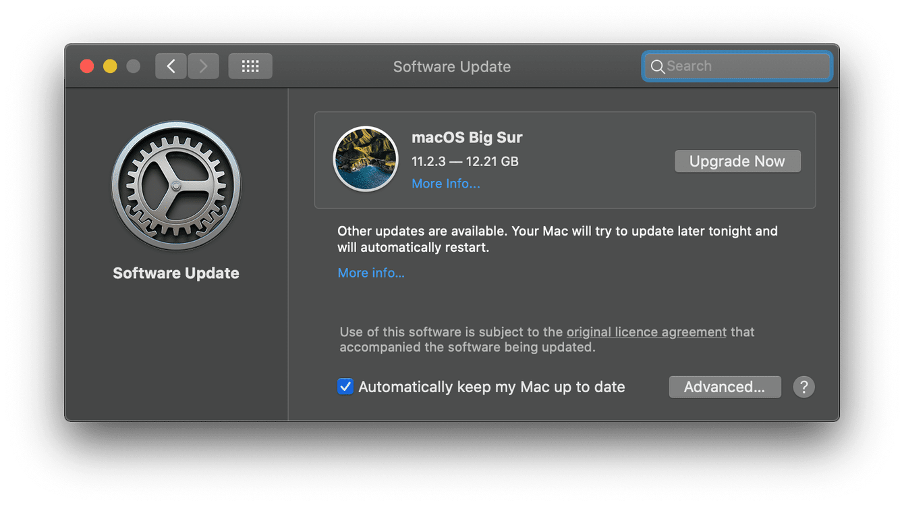Open the Advanced… options
904x507 pixels.
[725, 387]
